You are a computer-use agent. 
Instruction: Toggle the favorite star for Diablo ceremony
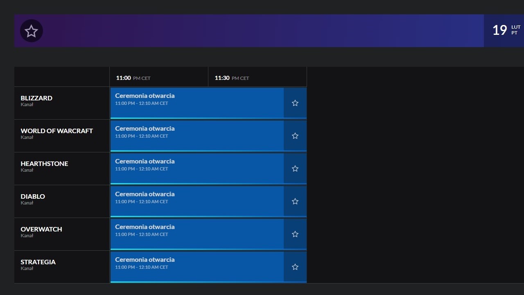[x=295, y=201]
